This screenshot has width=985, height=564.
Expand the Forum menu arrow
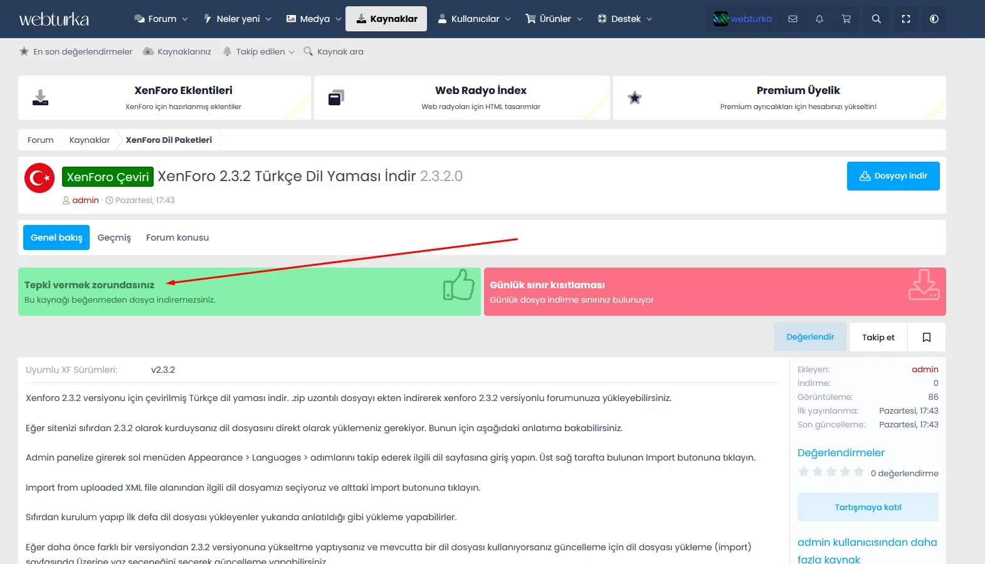pos(185,19)
